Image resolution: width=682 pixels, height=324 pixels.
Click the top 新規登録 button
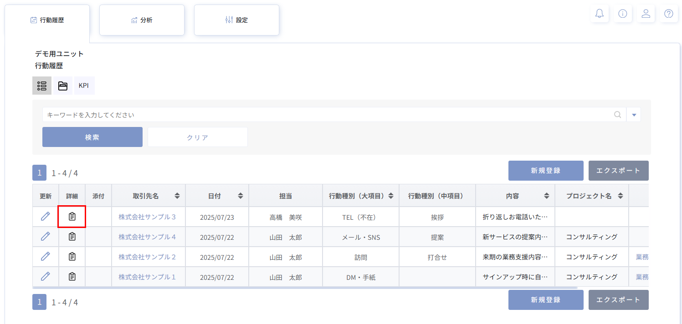[545, 171]
